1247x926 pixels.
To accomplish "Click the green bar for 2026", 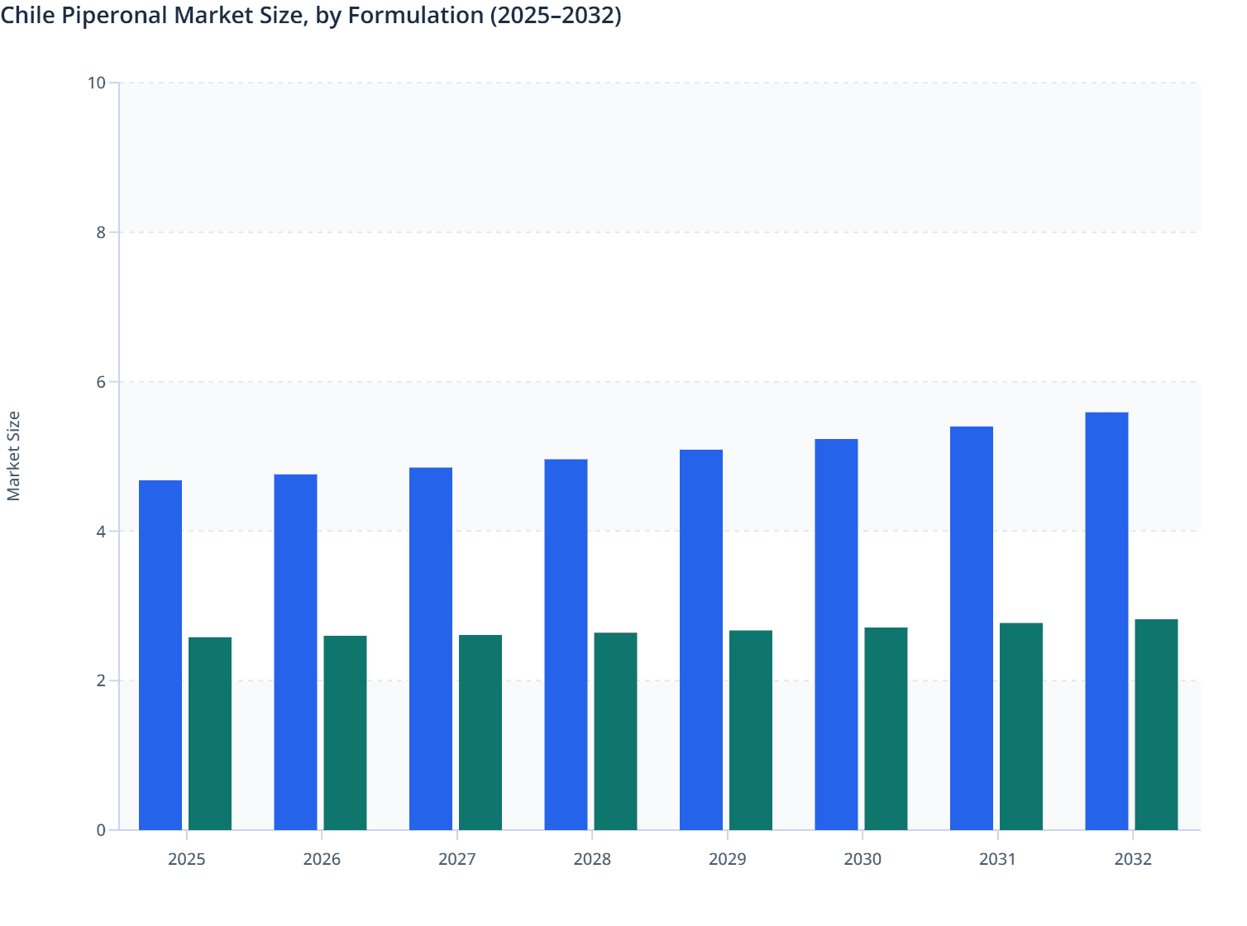I will click(x=346, y=732).
